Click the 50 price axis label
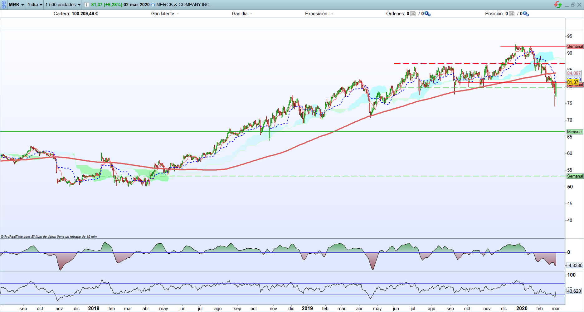 pos(570,187)
